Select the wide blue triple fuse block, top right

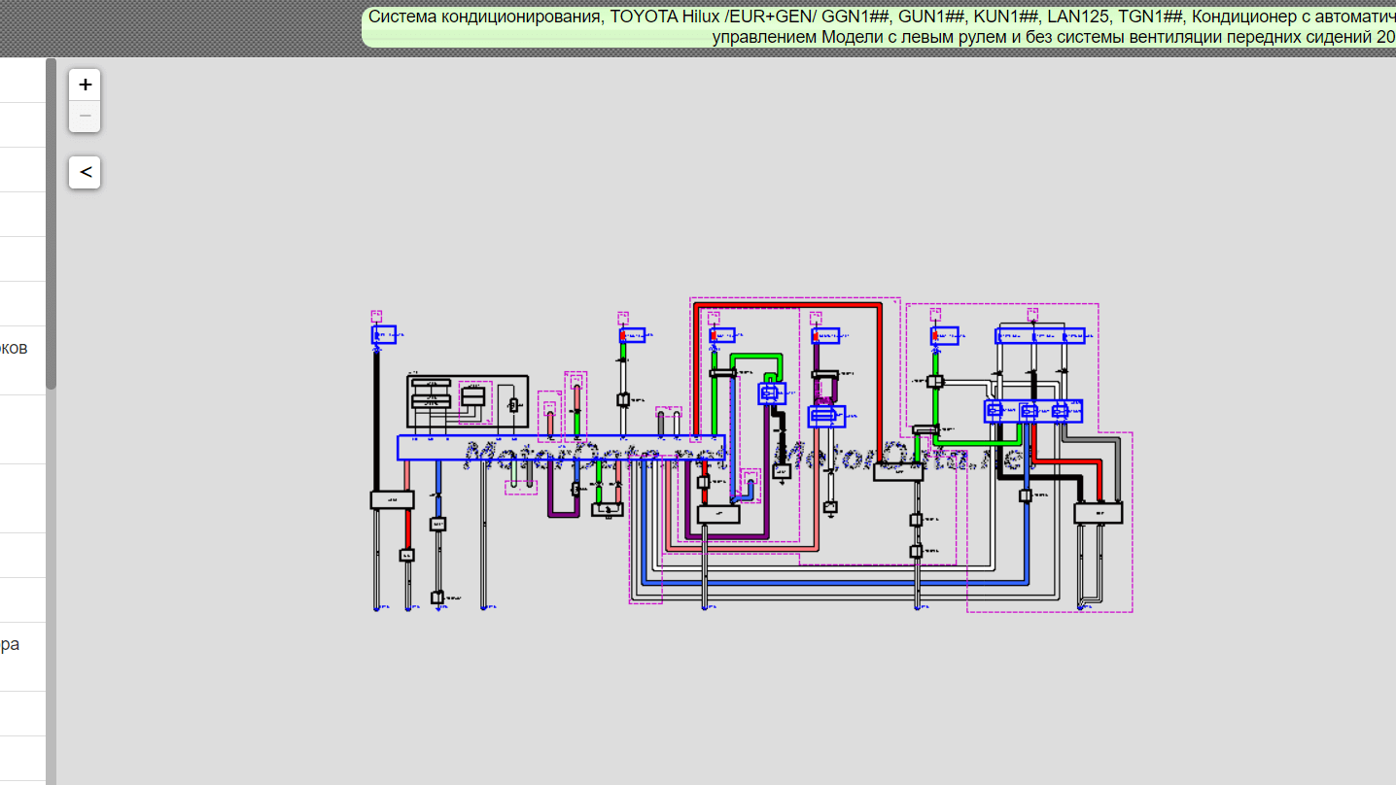pyautogui.click(x=1039, y=335)
